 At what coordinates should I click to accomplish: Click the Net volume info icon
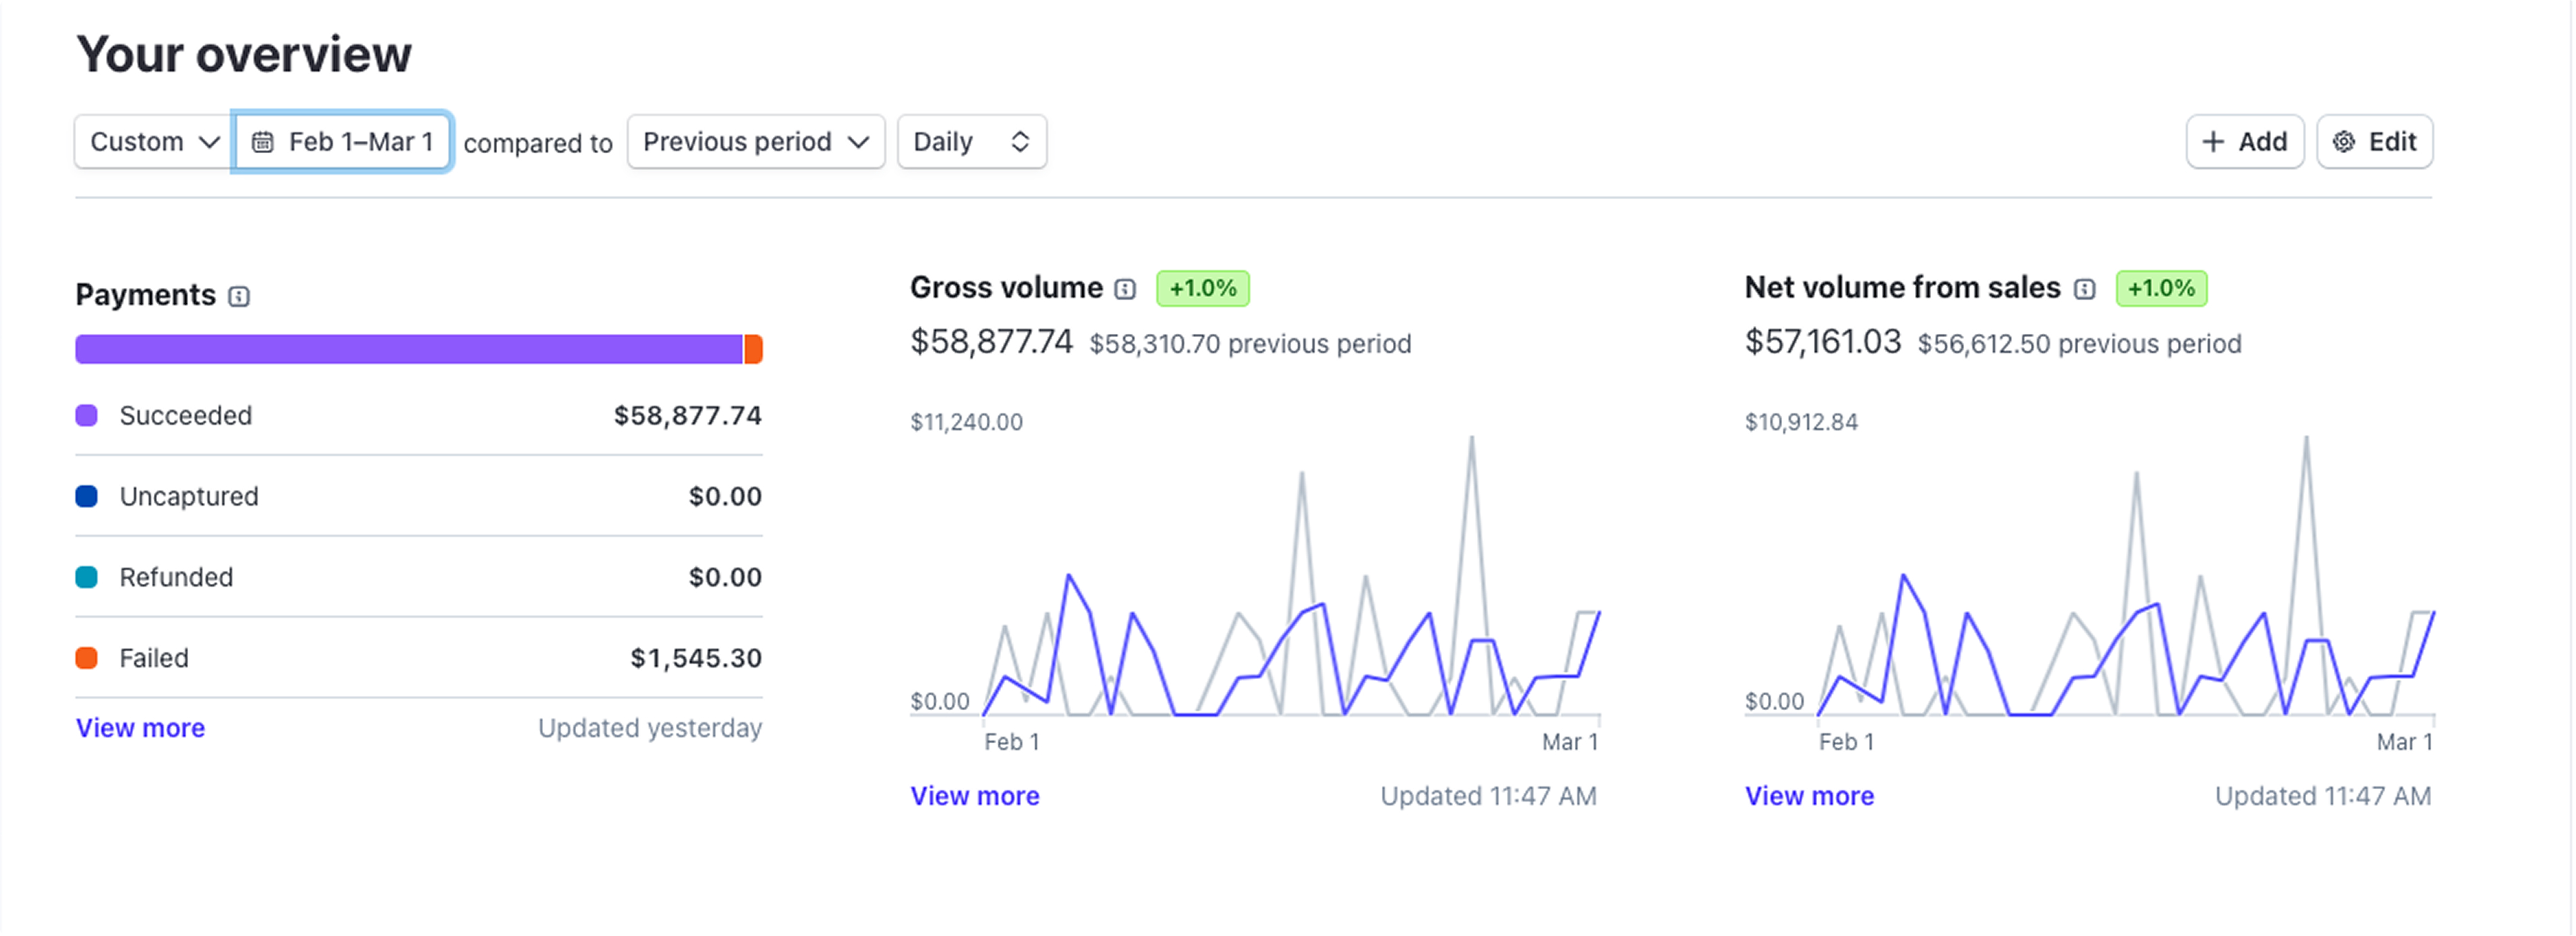(x=2085, y=289)
